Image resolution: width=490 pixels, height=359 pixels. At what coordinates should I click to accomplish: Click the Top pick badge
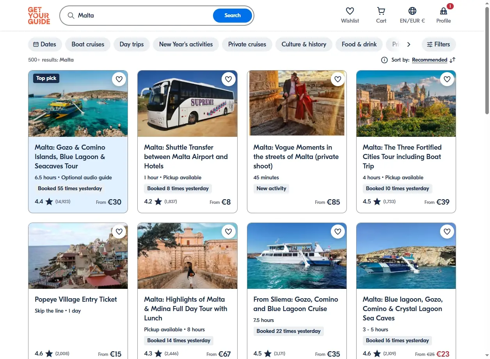pos(46,78)
